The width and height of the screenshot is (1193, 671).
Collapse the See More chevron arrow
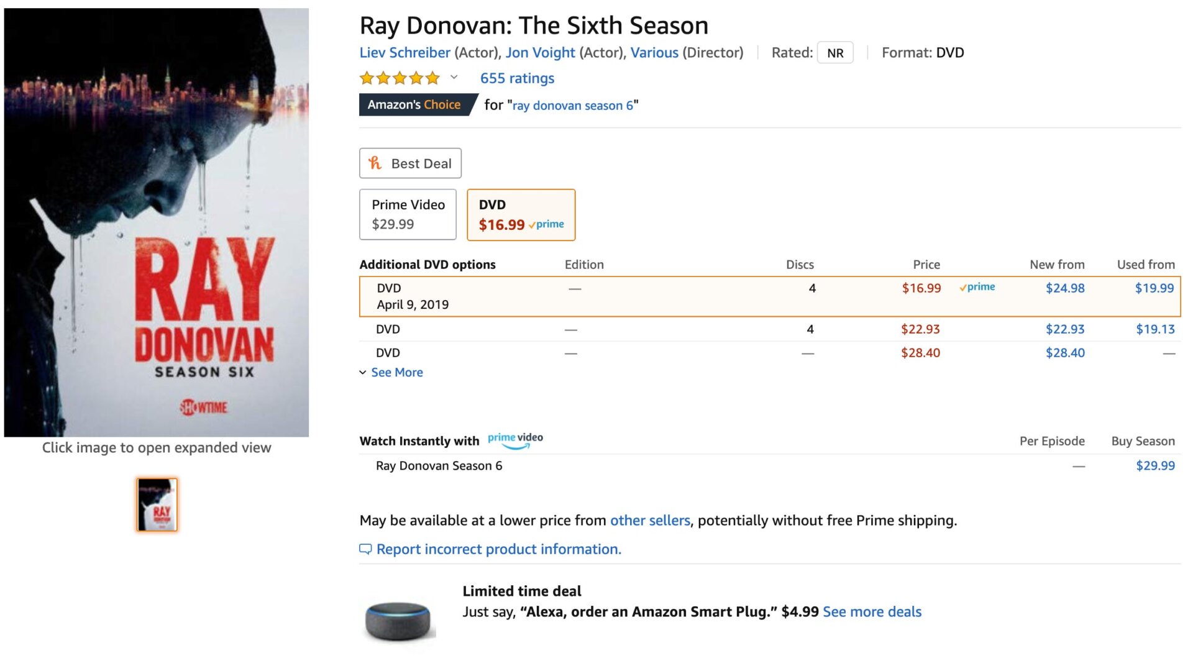(363, 373)
